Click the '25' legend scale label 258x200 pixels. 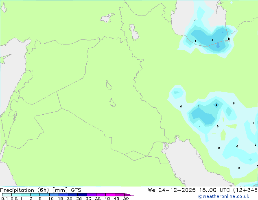(x=79, y=198)
